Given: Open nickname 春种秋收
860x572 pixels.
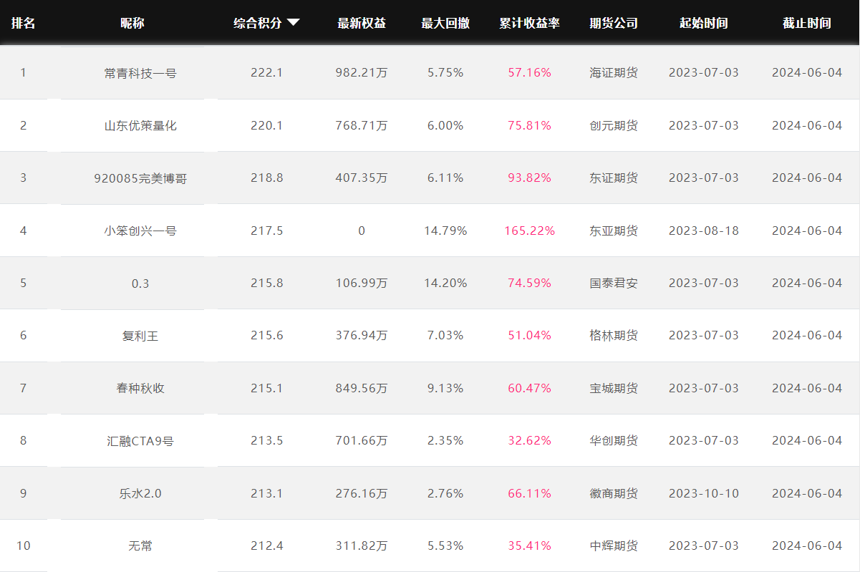Looking at the screenshot, I should click(x=140, y=388).
